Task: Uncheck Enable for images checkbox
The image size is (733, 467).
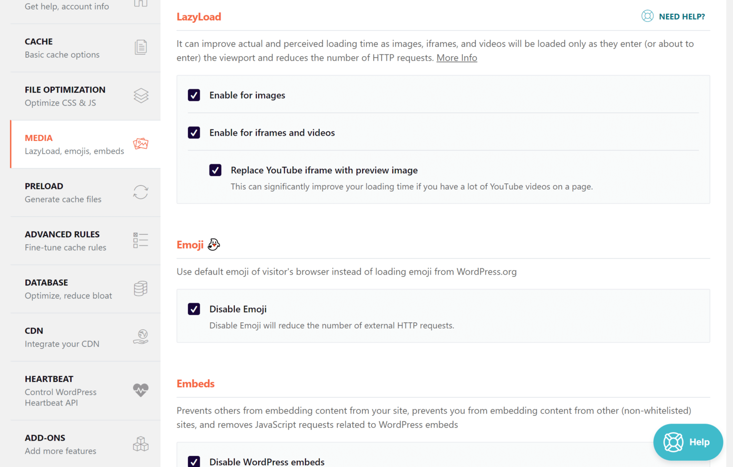Action: 194,95
